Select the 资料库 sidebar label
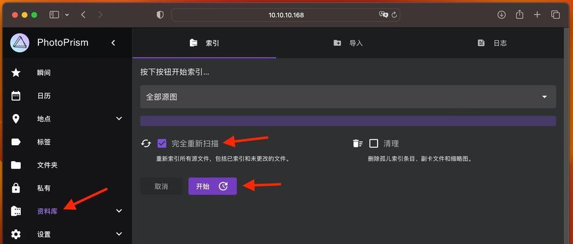This screenshot has height=244, width=573. point(47,211)
